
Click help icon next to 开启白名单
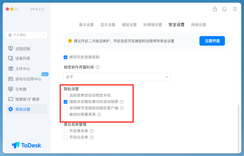92,137
